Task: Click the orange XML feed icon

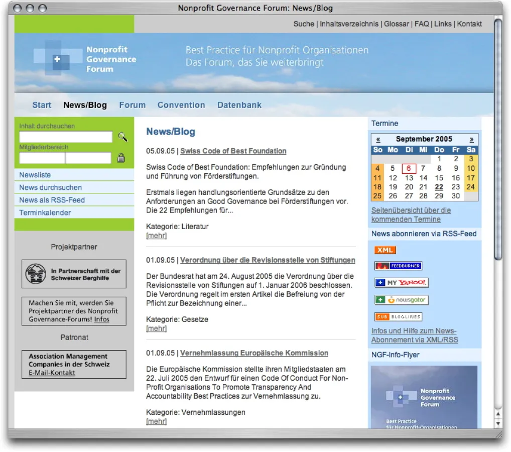Action: pos(385,250)
